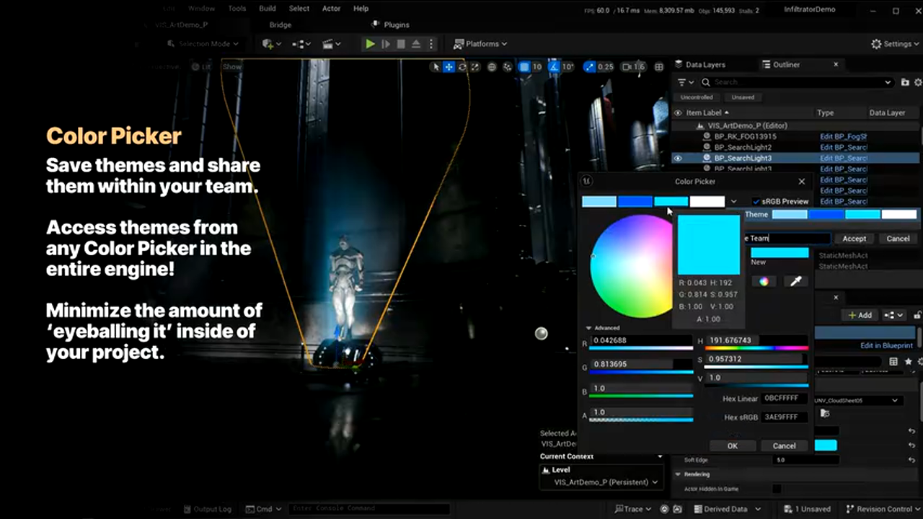Click the Eject button in play controls
Screen dimensions: 923x519
416,44
